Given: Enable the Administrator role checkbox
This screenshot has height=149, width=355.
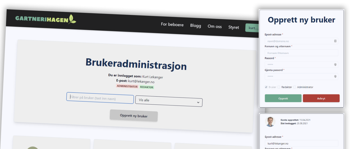Looking at the screenshot, I should pos(295,87).
